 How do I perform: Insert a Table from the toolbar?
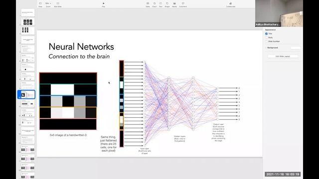(148, 3)
